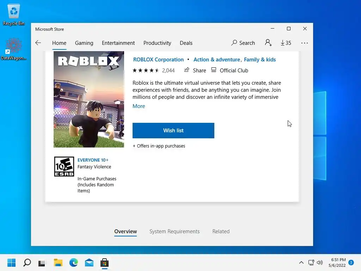Viewport: 361px width, 271px height.
Task: Open the Entertainment tab
Action: [x=118, y=43]
